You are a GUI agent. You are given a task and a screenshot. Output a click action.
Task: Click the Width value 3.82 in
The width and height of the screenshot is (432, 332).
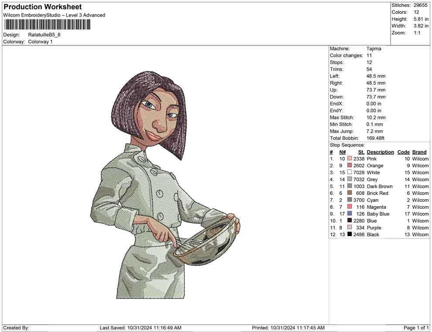point(421,26)
